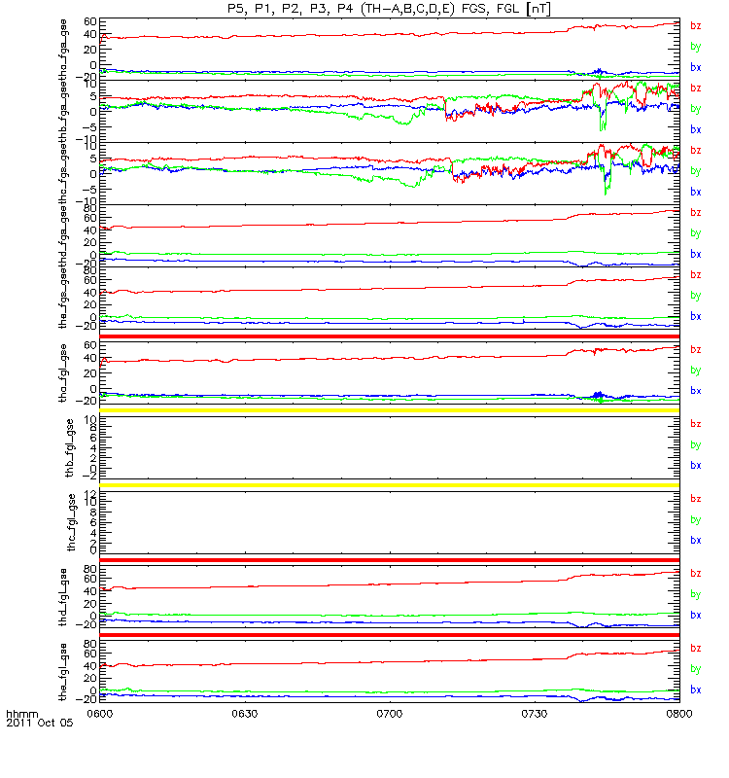The width and height of the screenshot is (729, 778).
Task: Click bx legend of the topmost tha_fgs panel
Action: coord(696,67)
